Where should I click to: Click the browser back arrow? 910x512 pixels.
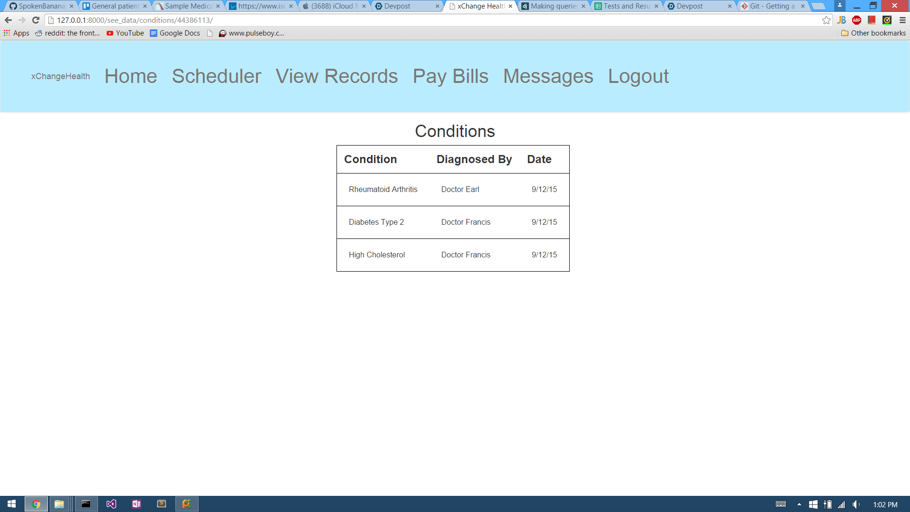pyautogui.click(x=8, y=20)
